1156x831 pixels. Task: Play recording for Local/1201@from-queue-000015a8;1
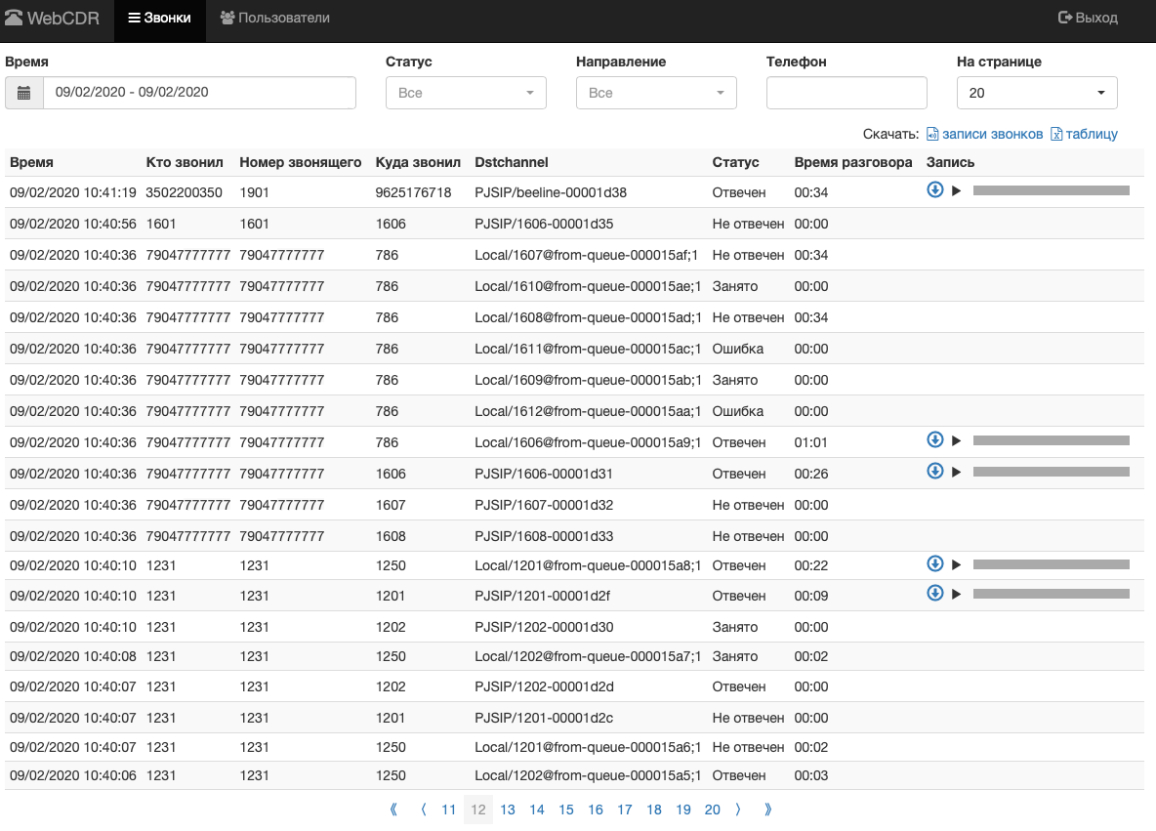point(956,564)
